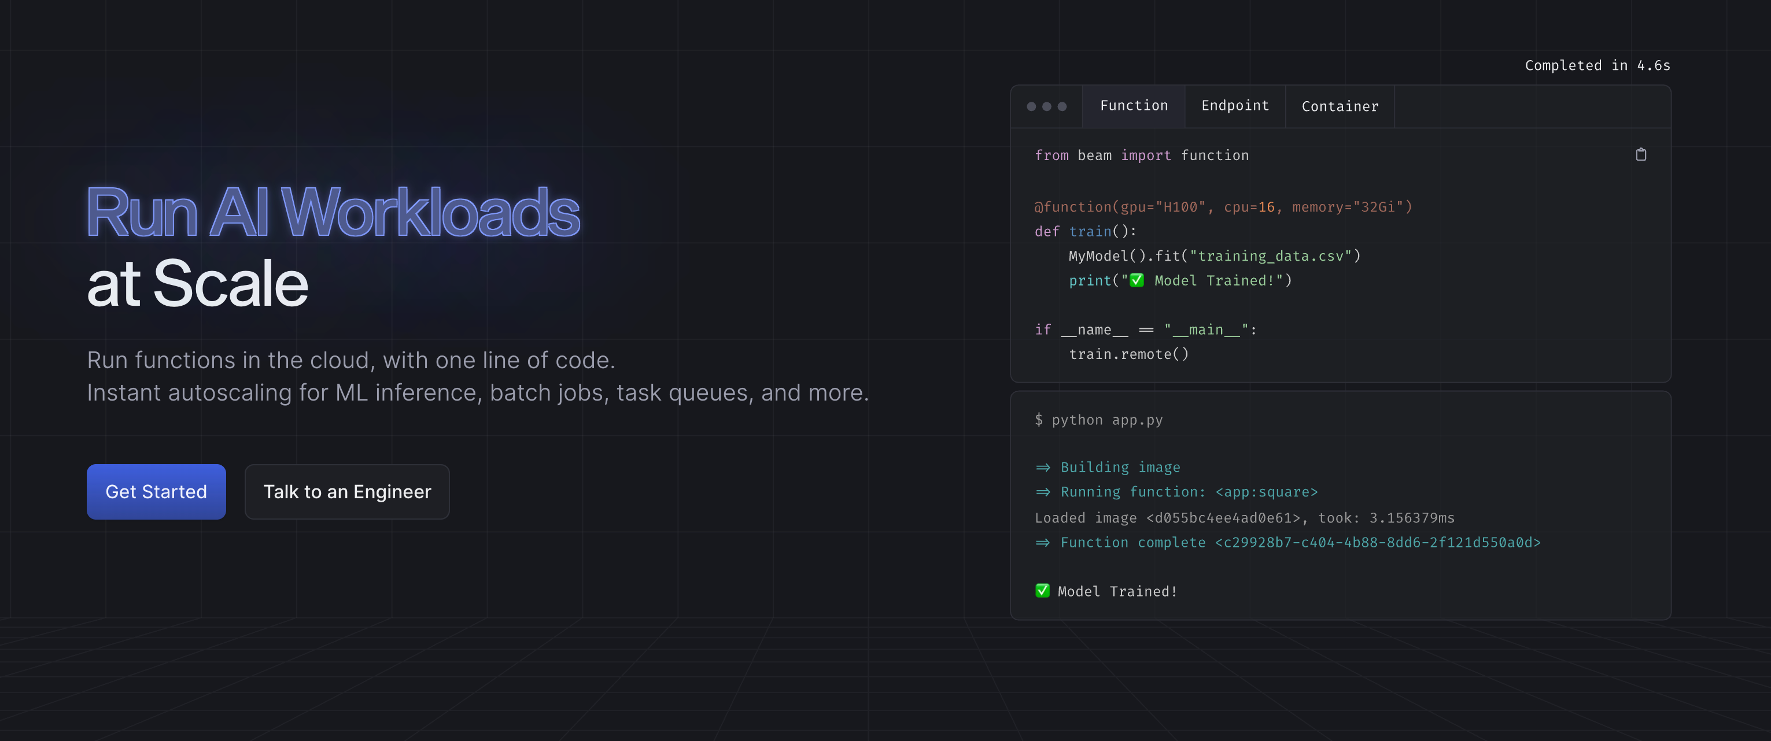Click the Get Started button
This screenshot has height=741, width=1771.
pyautogui.click(x=156, y=492)
